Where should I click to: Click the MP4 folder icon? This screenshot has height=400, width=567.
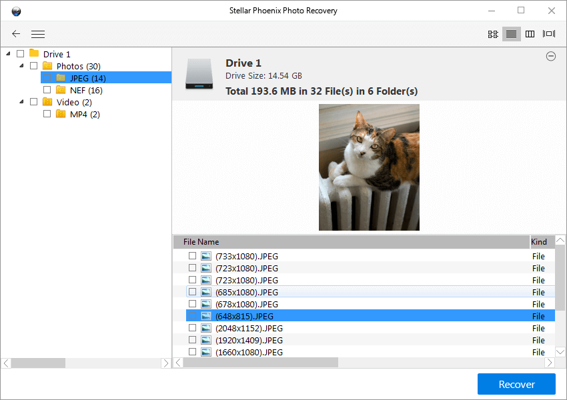pyautogui.click(x=61, y=114)
